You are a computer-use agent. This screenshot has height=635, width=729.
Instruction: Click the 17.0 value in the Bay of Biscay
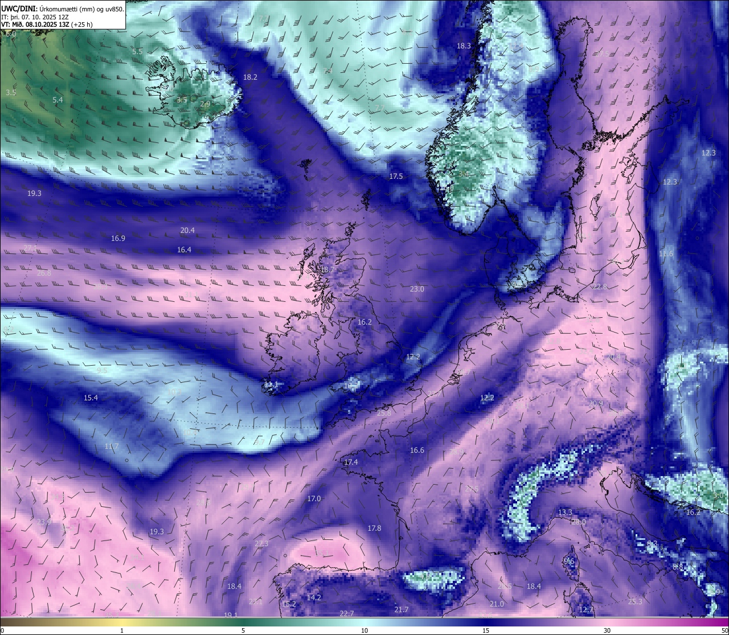(x=314, y=499)
